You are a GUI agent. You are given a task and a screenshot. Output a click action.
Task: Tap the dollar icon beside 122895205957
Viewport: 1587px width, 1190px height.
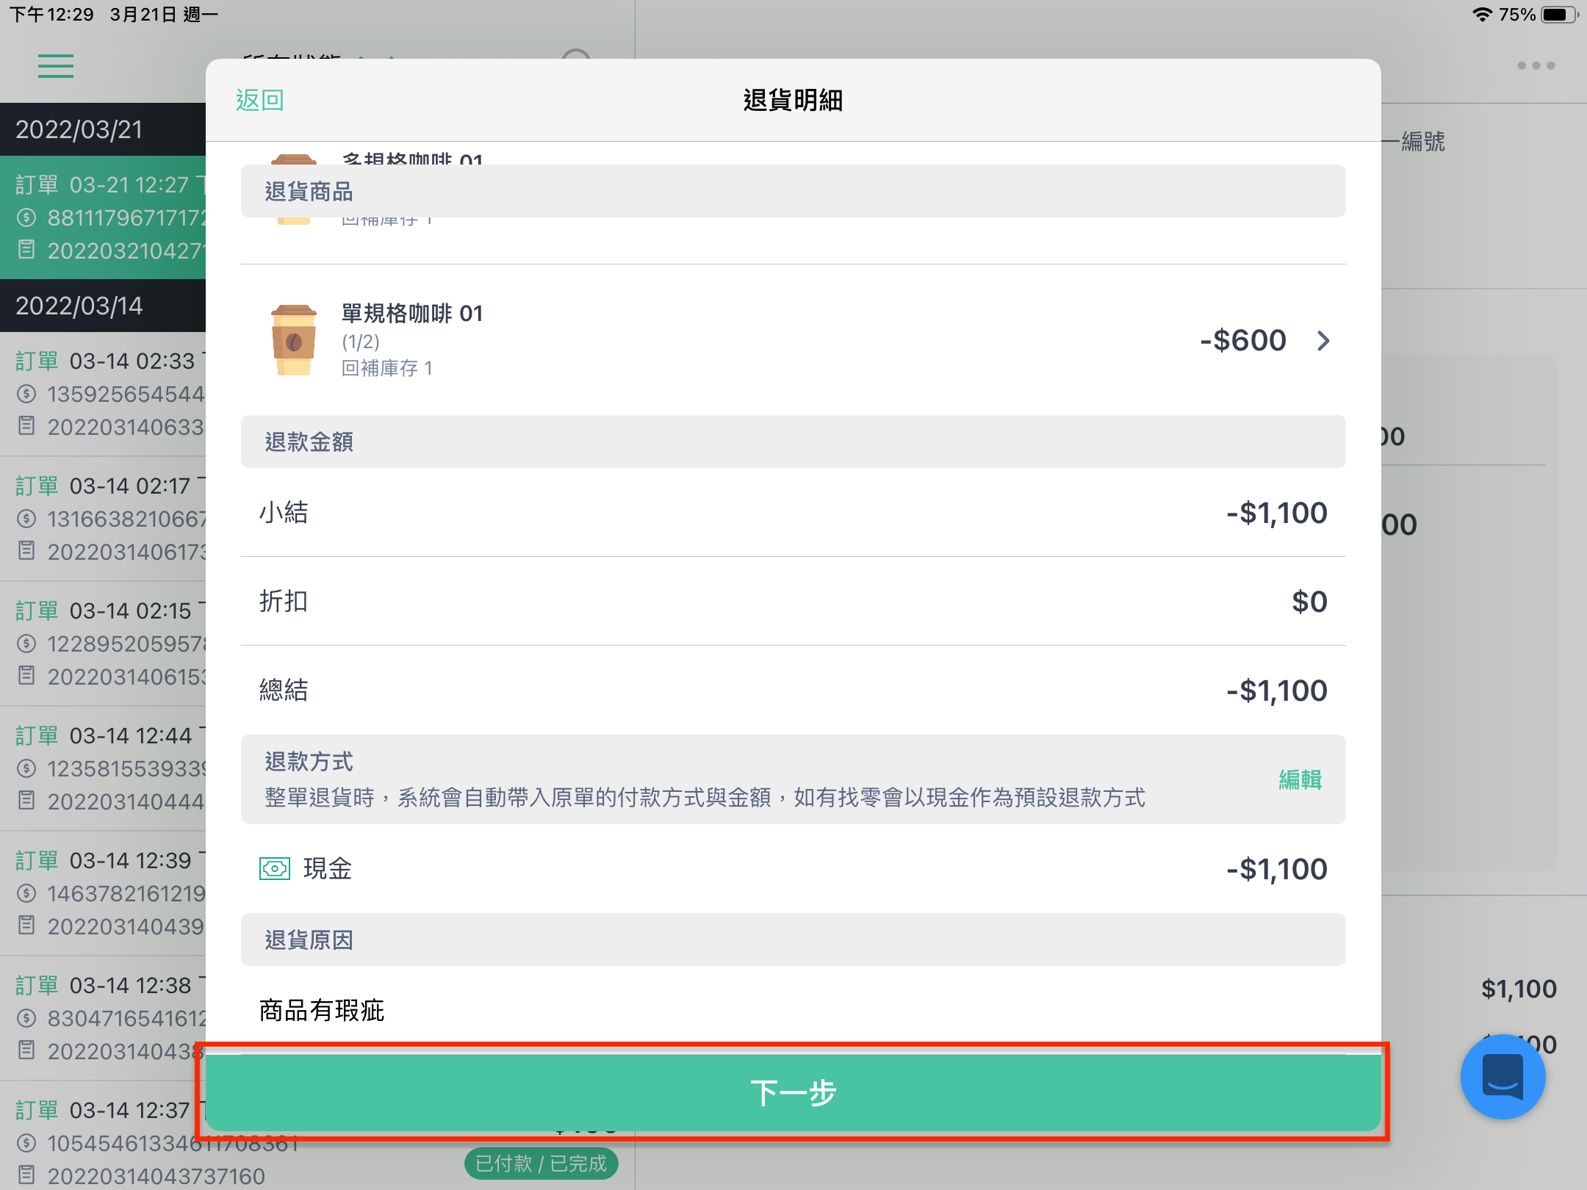(26, 643)
